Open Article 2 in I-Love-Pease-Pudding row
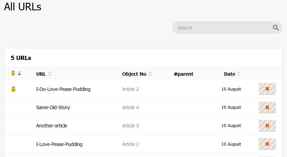287x157 pixels. pyautogui.click(x=130, y=144)
